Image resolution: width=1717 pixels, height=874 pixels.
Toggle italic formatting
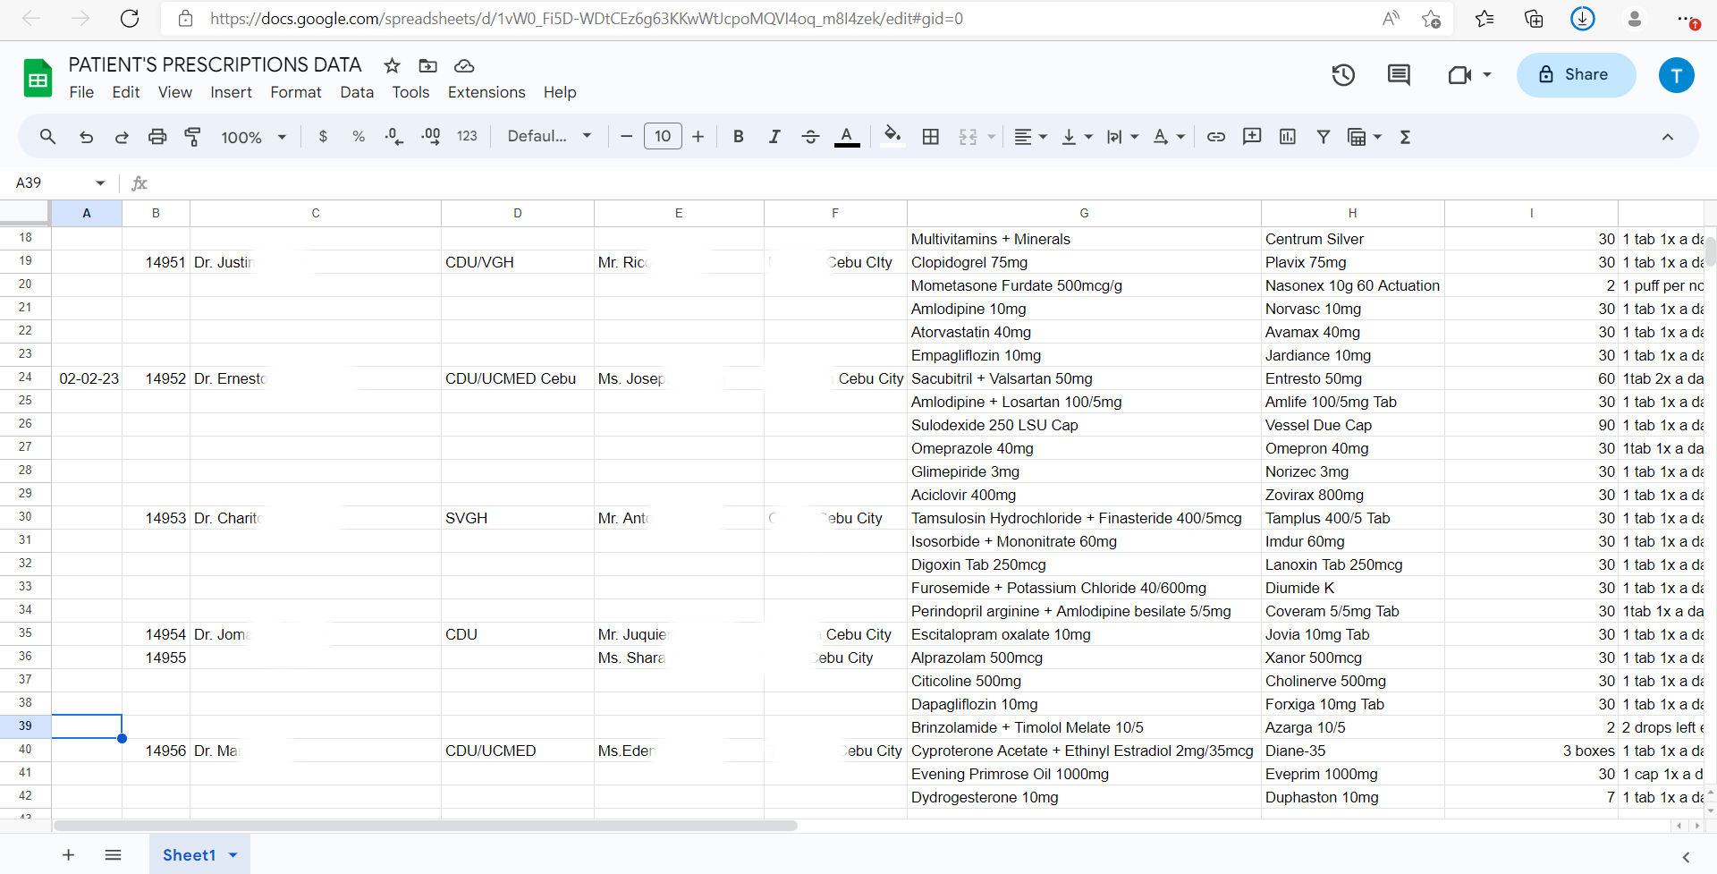(774, 137)
